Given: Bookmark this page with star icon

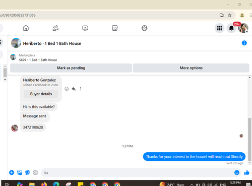Looking at the screenshot, I should pos(230,15).
